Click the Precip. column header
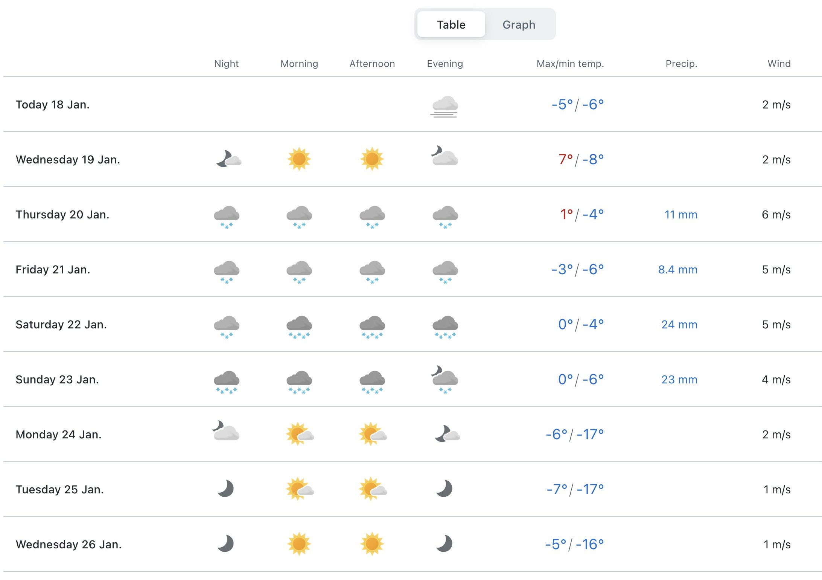 pos(681,64)
